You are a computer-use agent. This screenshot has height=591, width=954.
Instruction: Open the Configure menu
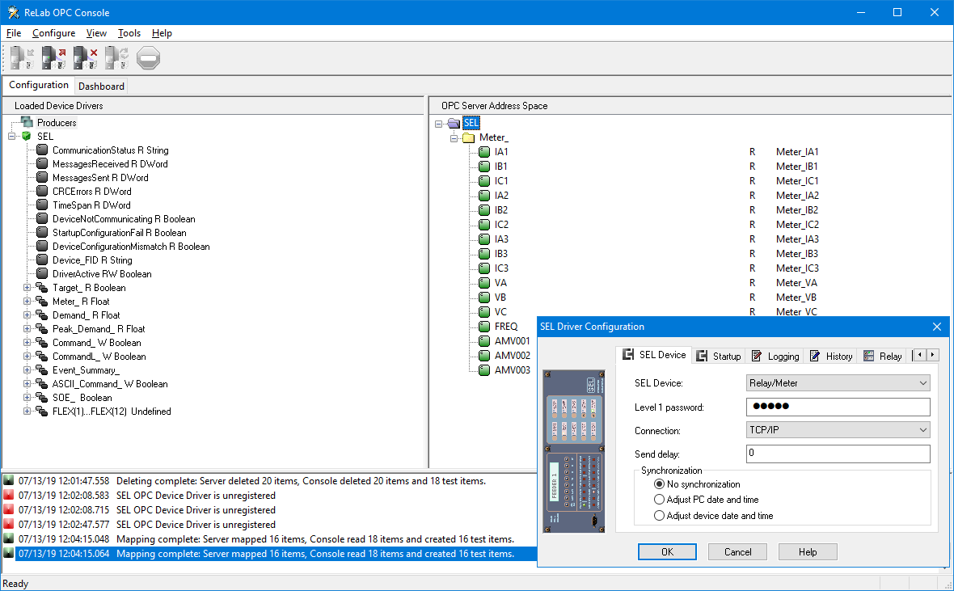(53, 33)
